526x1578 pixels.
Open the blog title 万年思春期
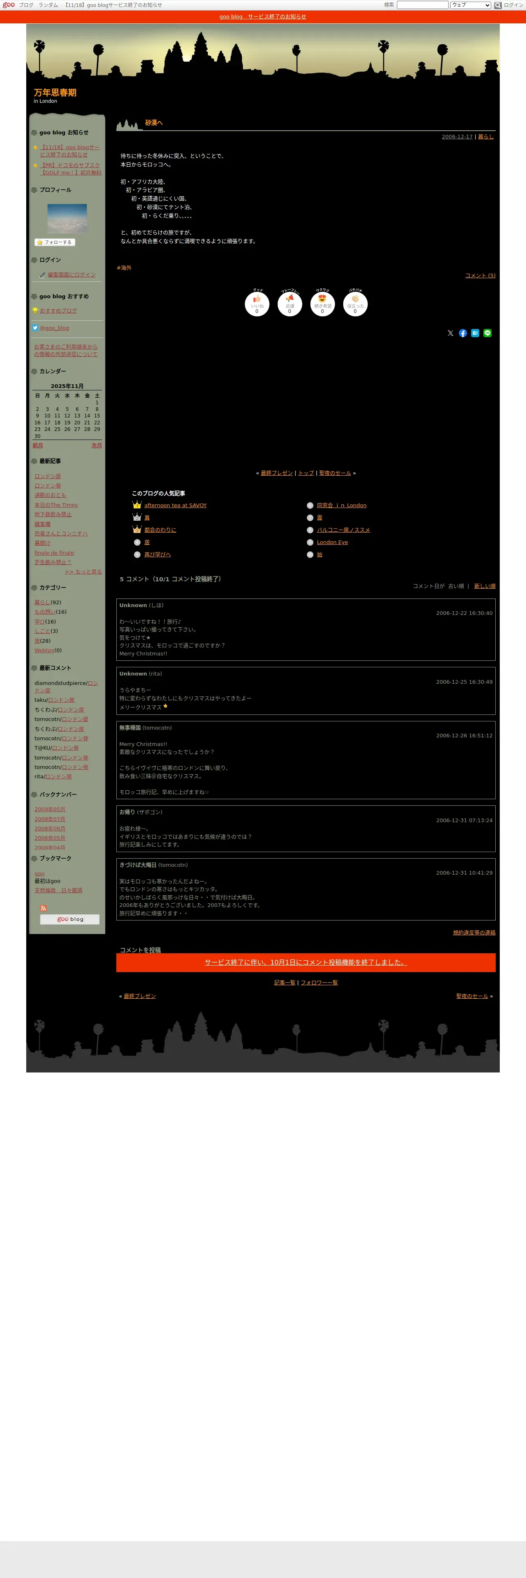[x=55, y=93]
